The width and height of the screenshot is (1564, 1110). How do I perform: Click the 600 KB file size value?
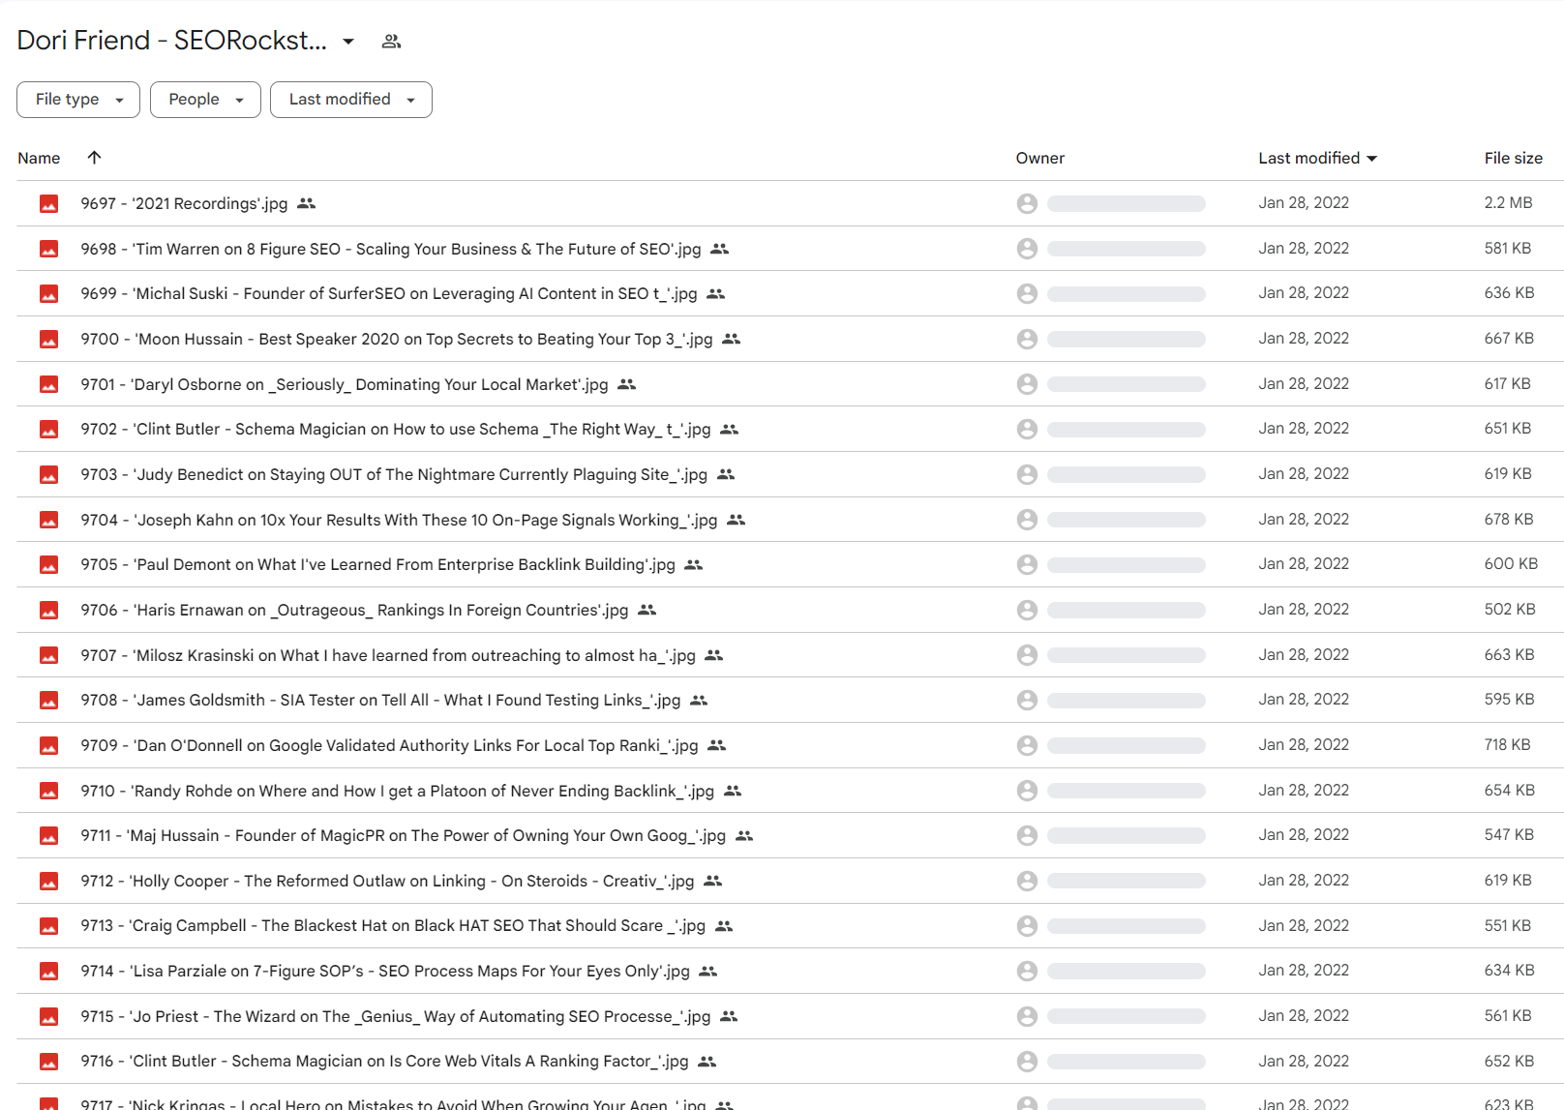1511,564
